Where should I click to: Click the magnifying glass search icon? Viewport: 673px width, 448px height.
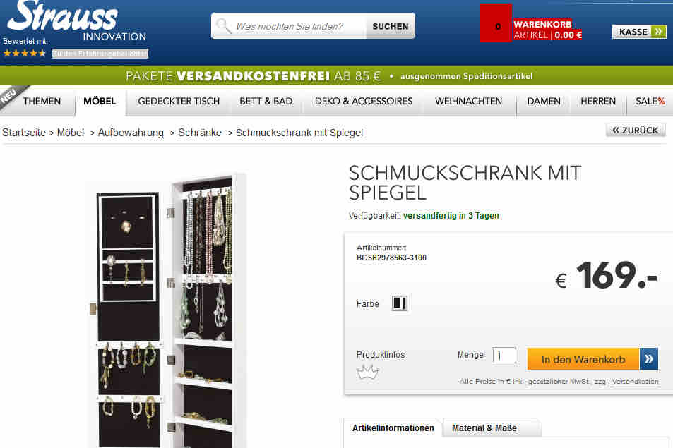click(x=223, y=25)
